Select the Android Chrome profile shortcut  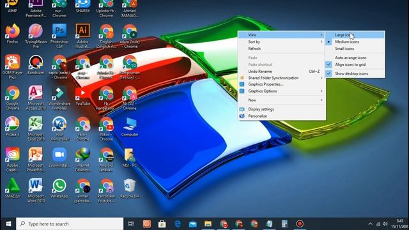point(106,160)
